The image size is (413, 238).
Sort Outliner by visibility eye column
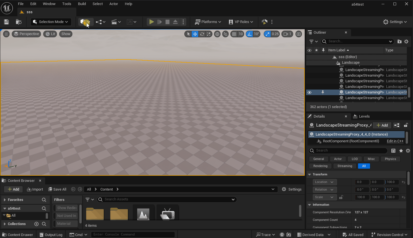309,50
